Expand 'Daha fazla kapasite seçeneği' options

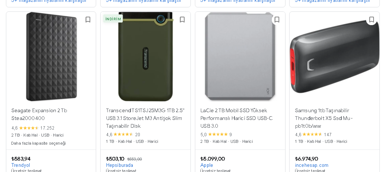click(38, 143)
